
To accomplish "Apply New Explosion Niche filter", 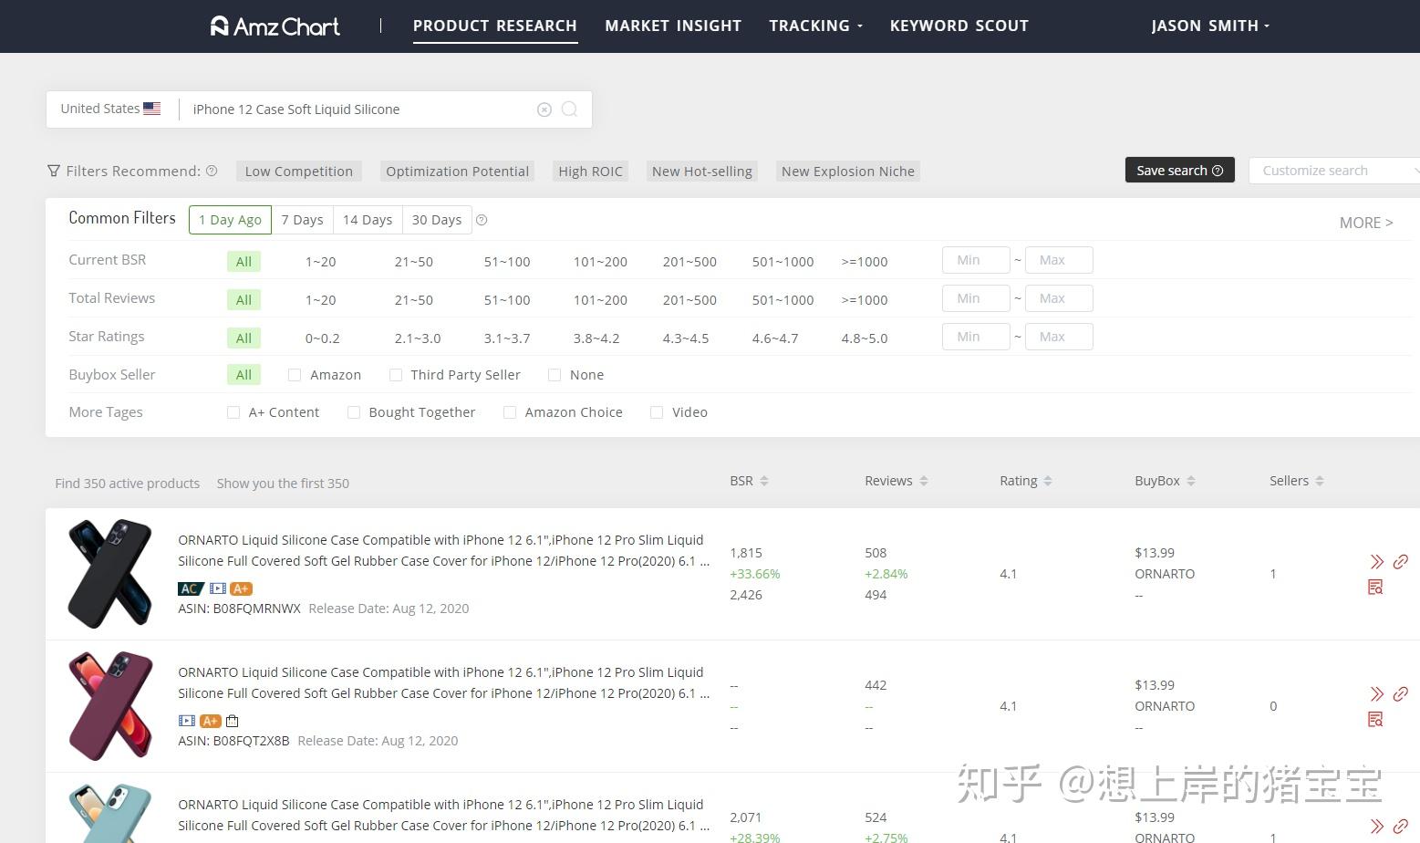I will tap(848, 172).
